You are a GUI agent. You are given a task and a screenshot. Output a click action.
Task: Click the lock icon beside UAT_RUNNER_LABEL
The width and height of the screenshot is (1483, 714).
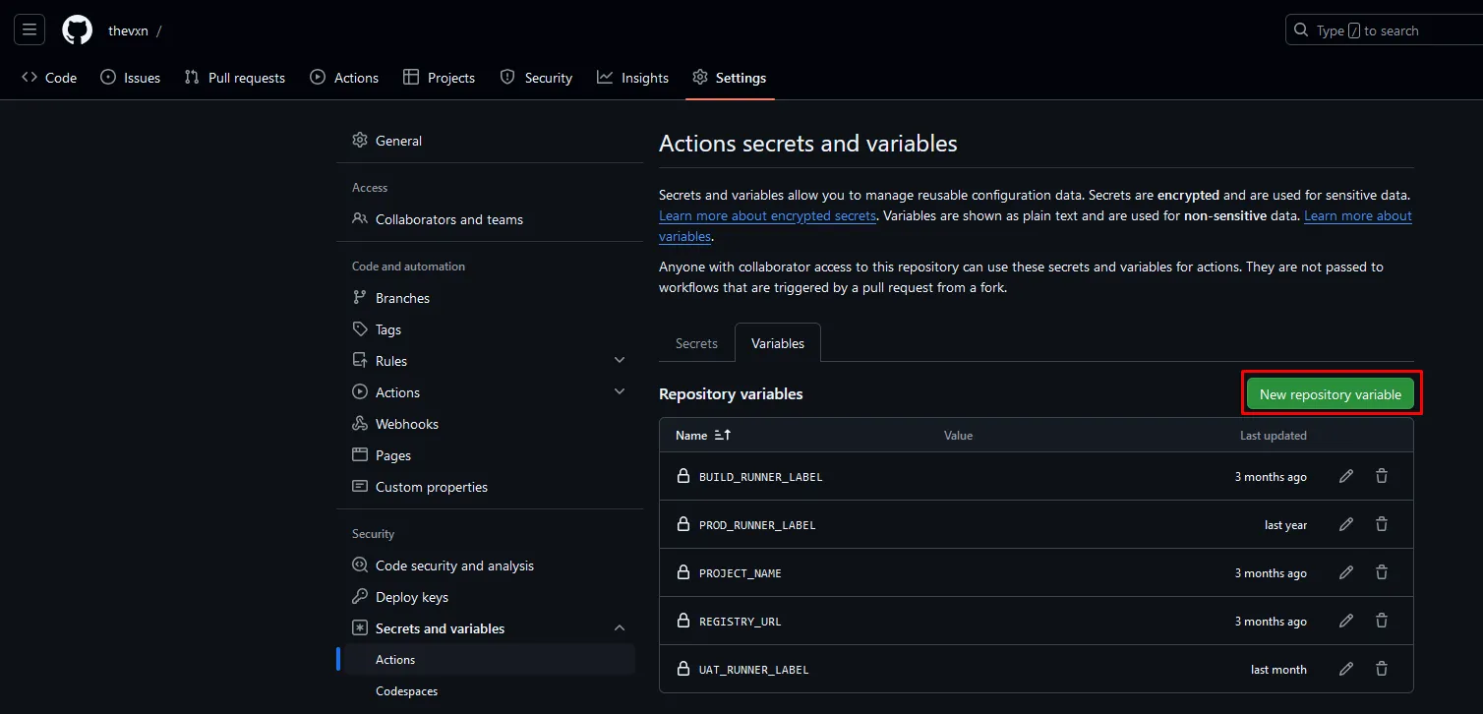pos(683,669)
